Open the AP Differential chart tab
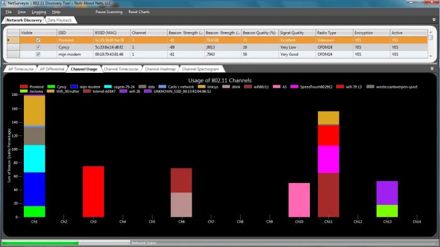 (52, 69)
